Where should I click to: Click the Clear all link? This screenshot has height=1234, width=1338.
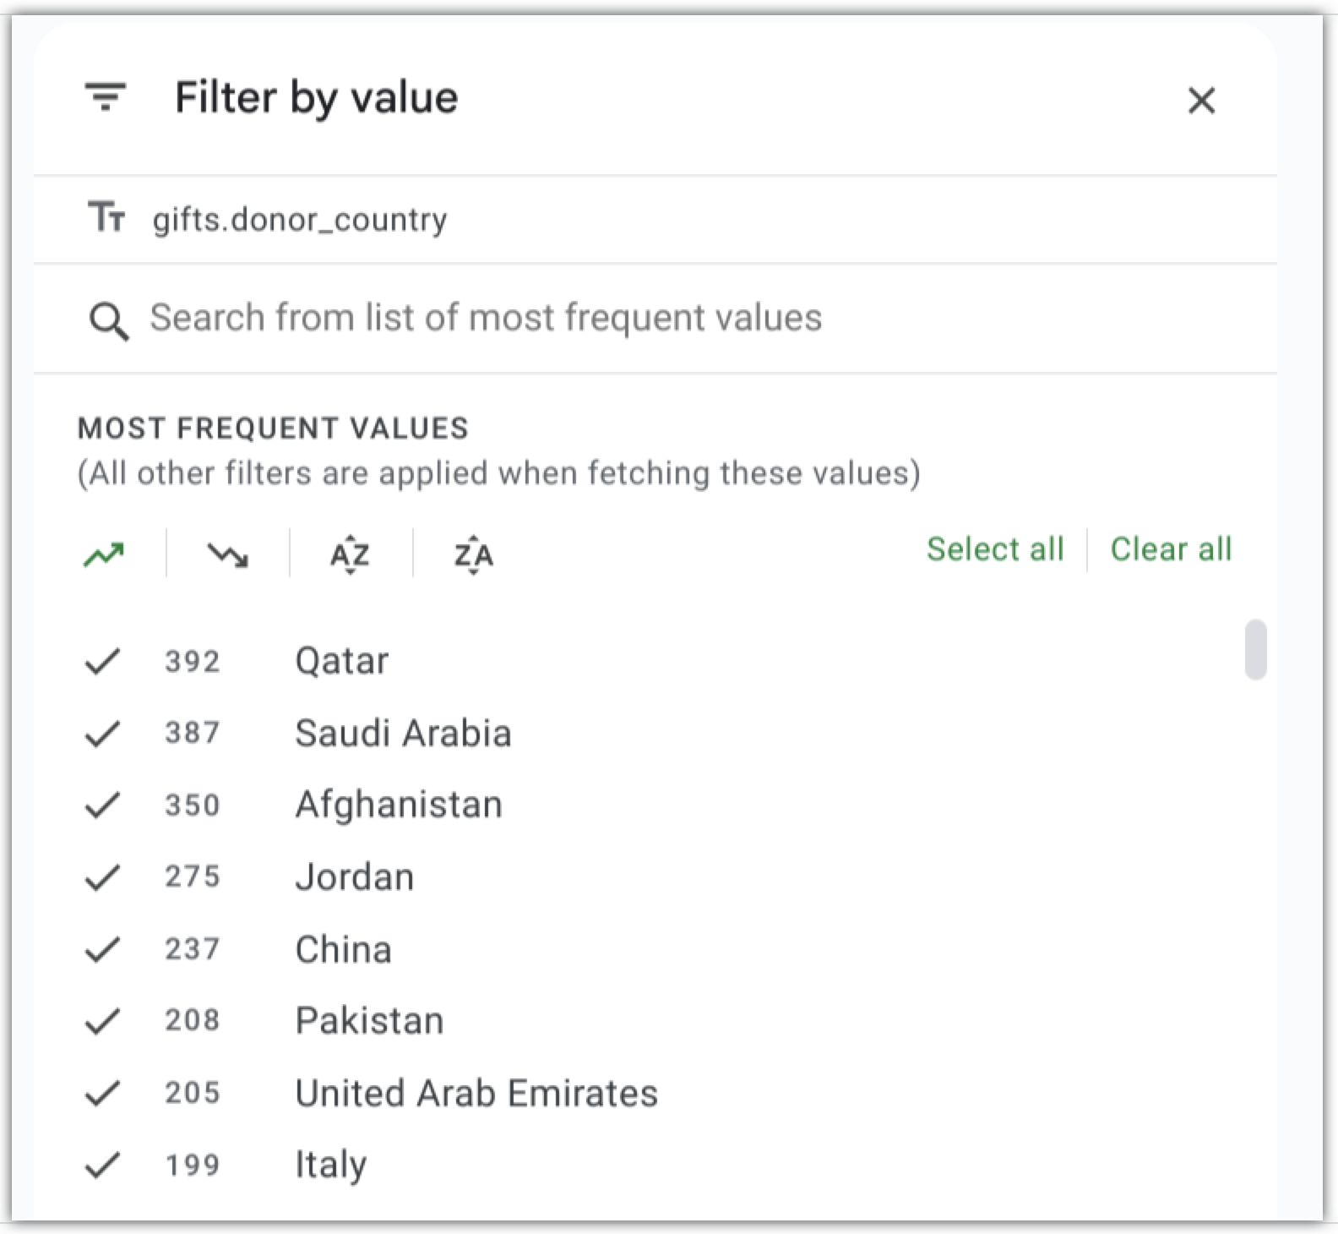pyautogui.click(x=1171, y=549)
